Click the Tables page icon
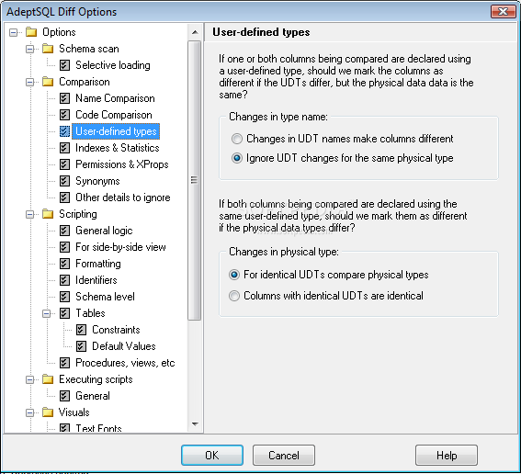521x474 pixels. [x=64, y=313]
